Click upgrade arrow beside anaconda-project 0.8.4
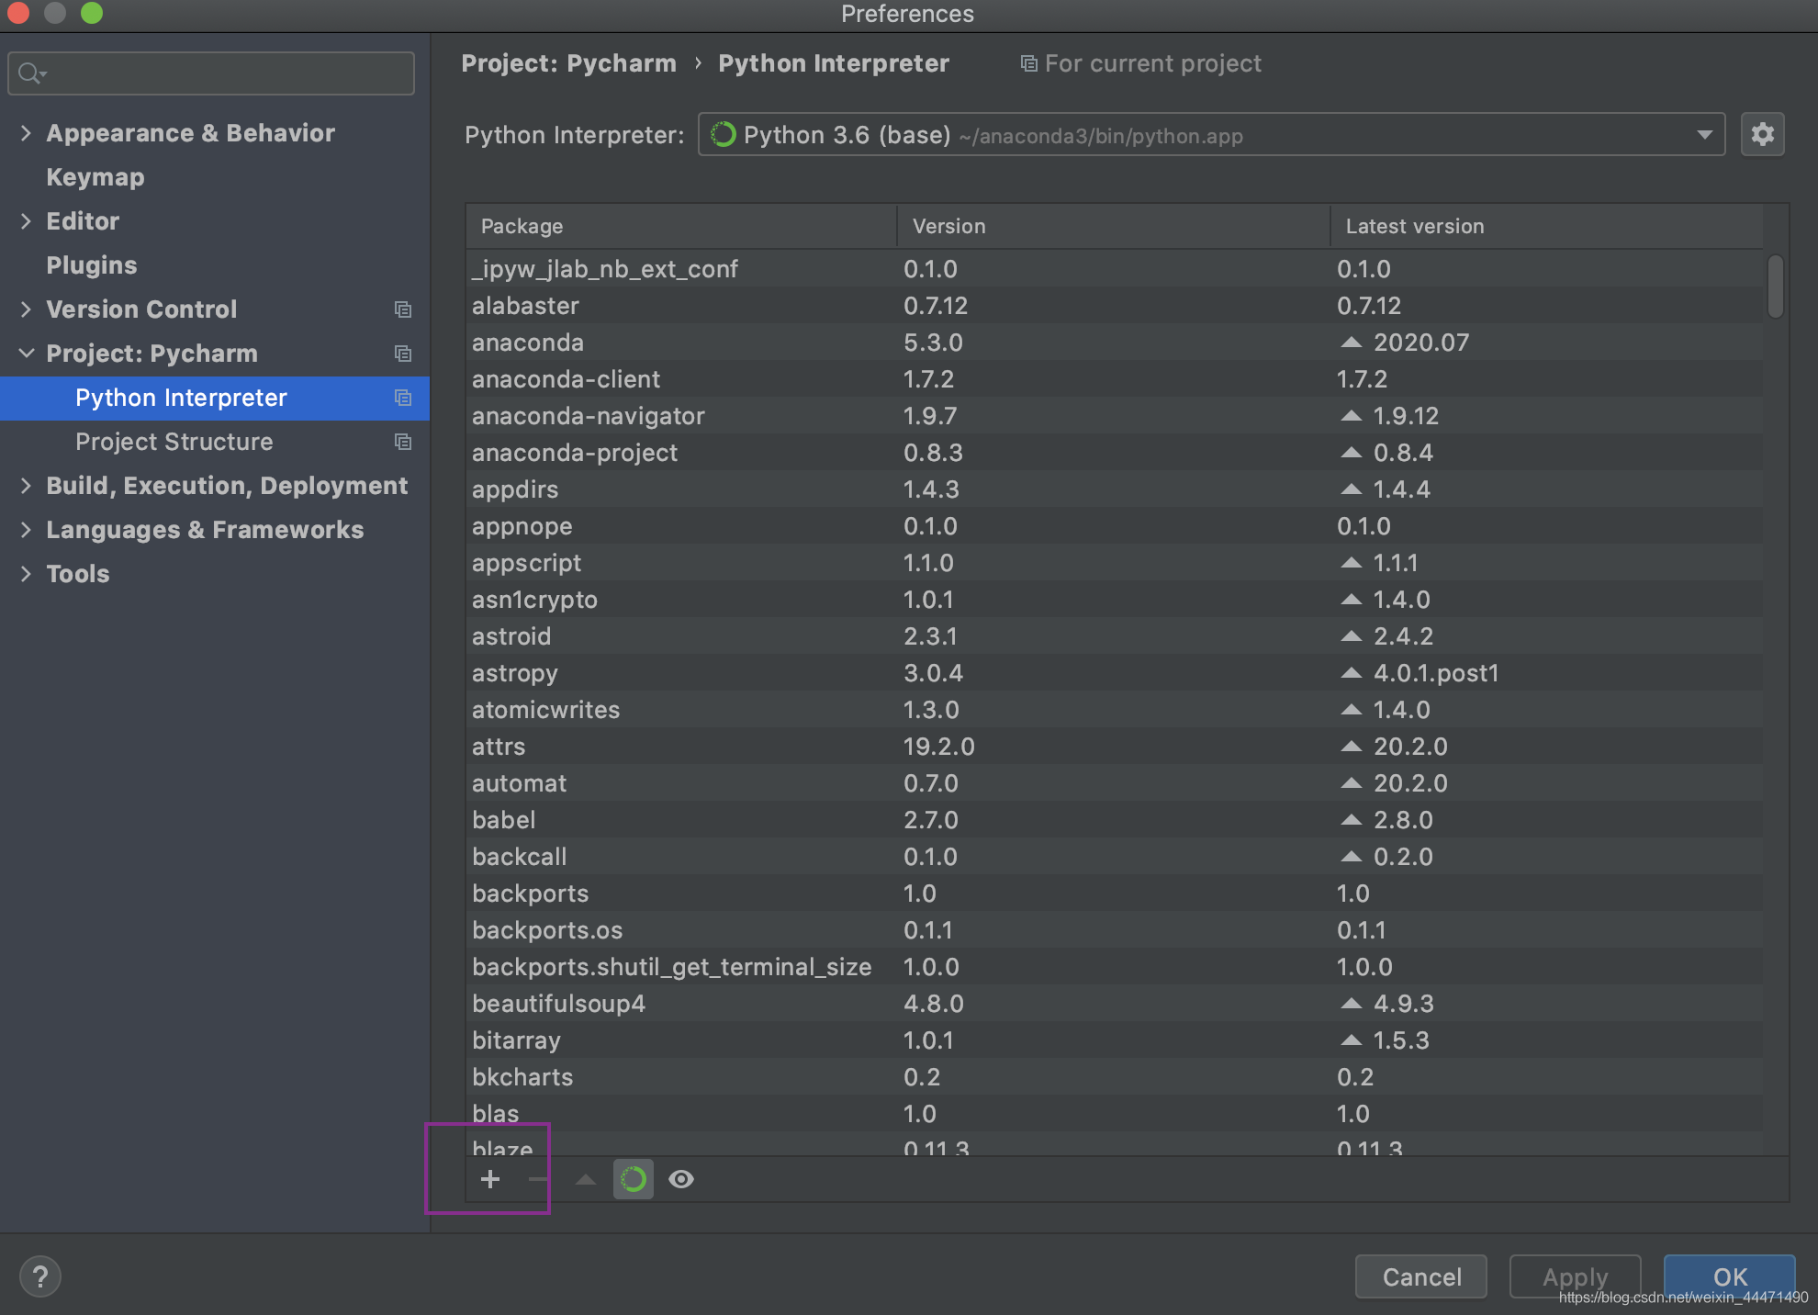 click(x=1351, y=453)
